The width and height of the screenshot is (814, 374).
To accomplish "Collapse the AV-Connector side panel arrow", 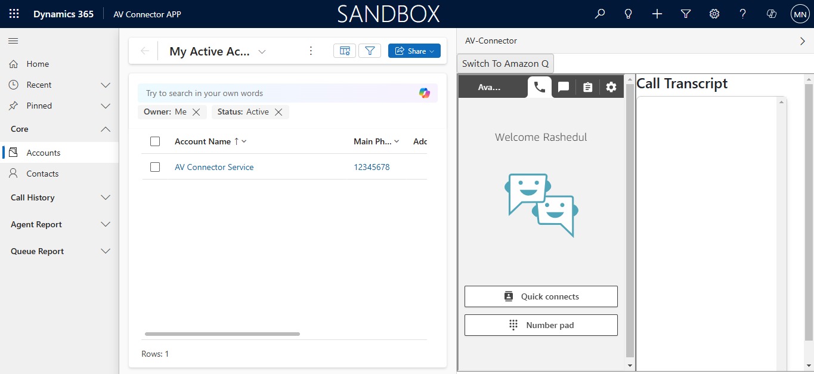I will pyautogui.click(x=802, y=41).
